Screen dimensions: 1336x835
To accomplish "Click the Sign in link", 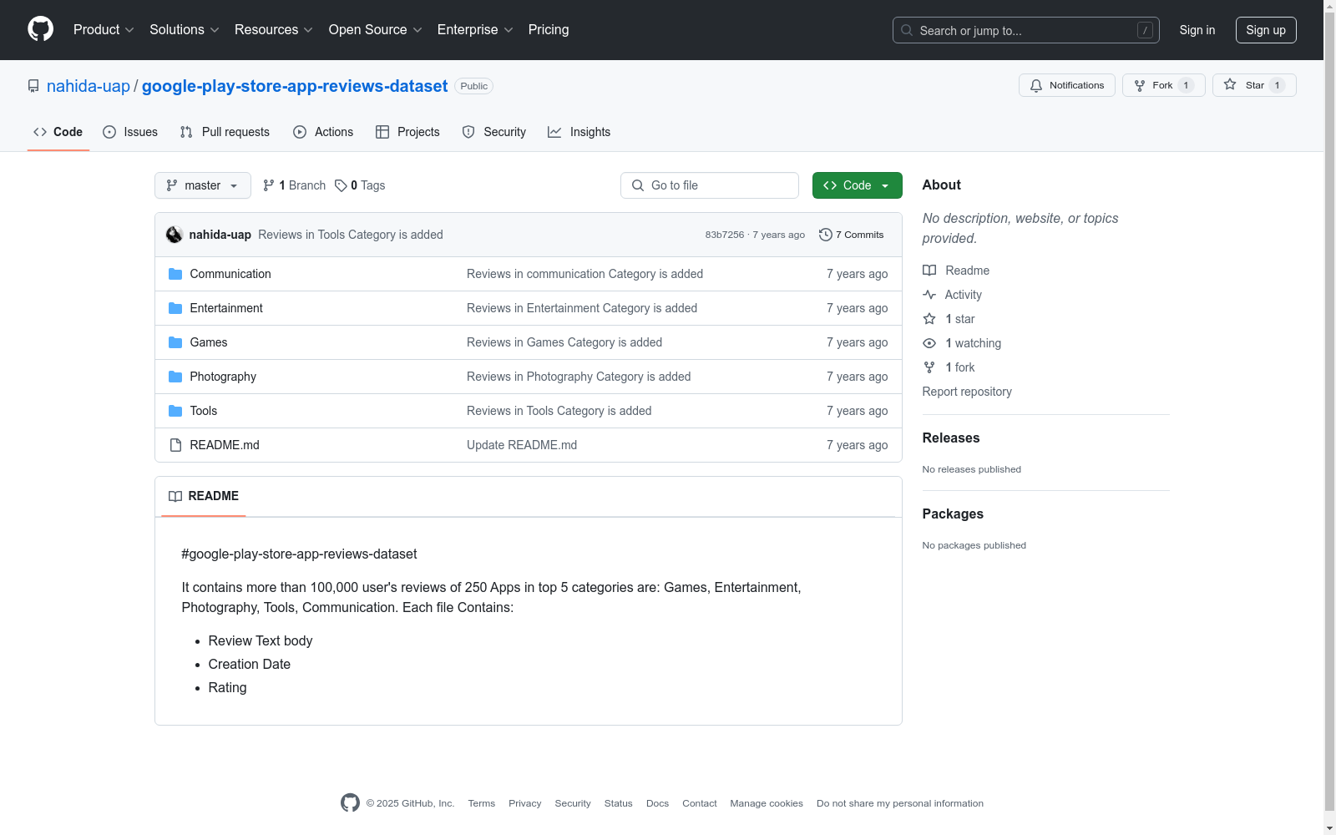I will [1197, 30].
